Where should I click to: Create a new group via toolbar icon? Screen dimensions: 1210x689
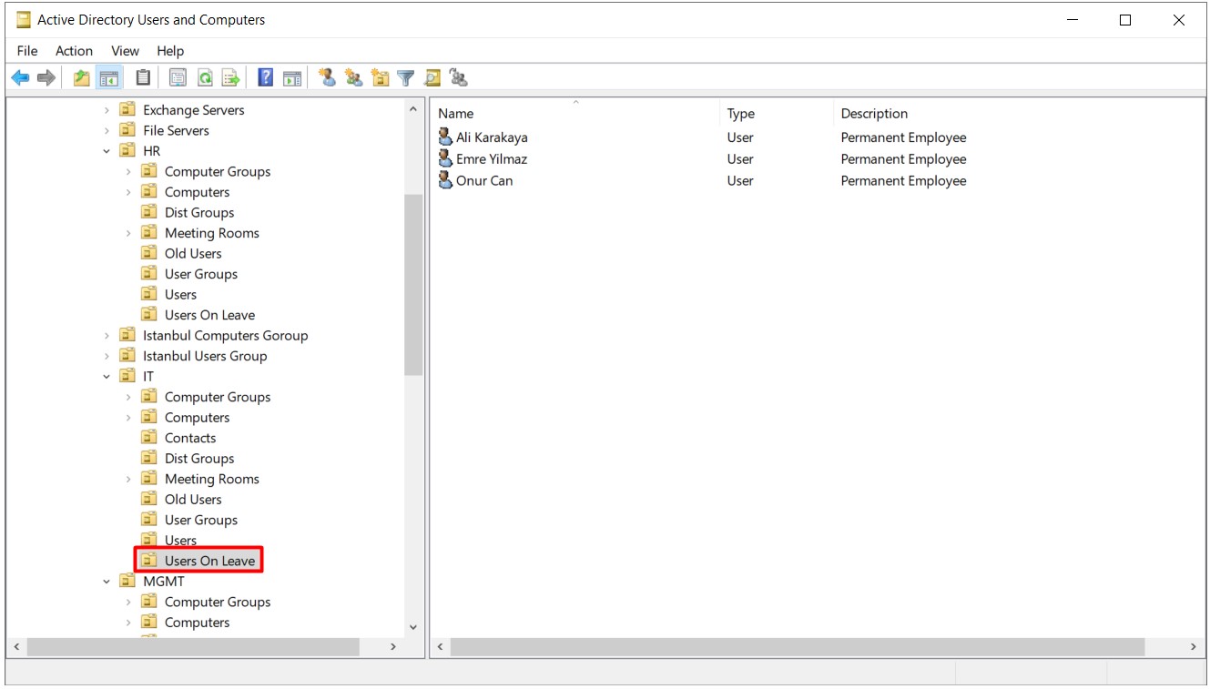(354, 78)
